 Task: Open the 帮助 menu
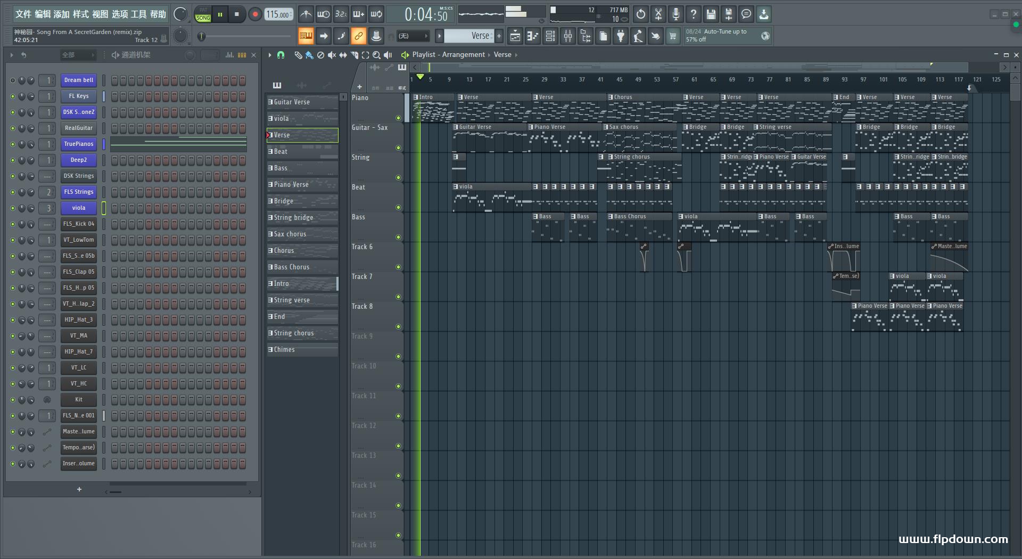[x=158, y=14]
